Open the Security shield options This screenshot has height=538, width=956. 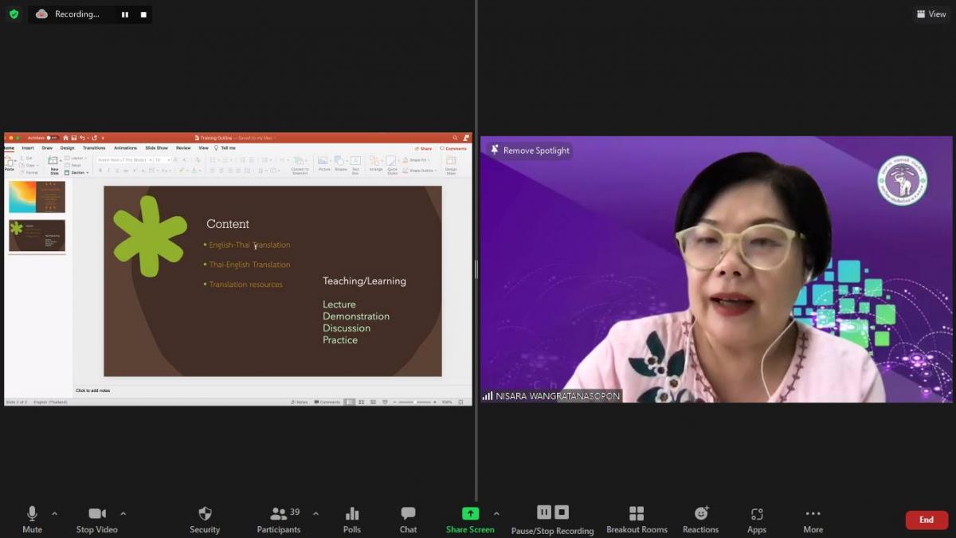coord(205,520)
